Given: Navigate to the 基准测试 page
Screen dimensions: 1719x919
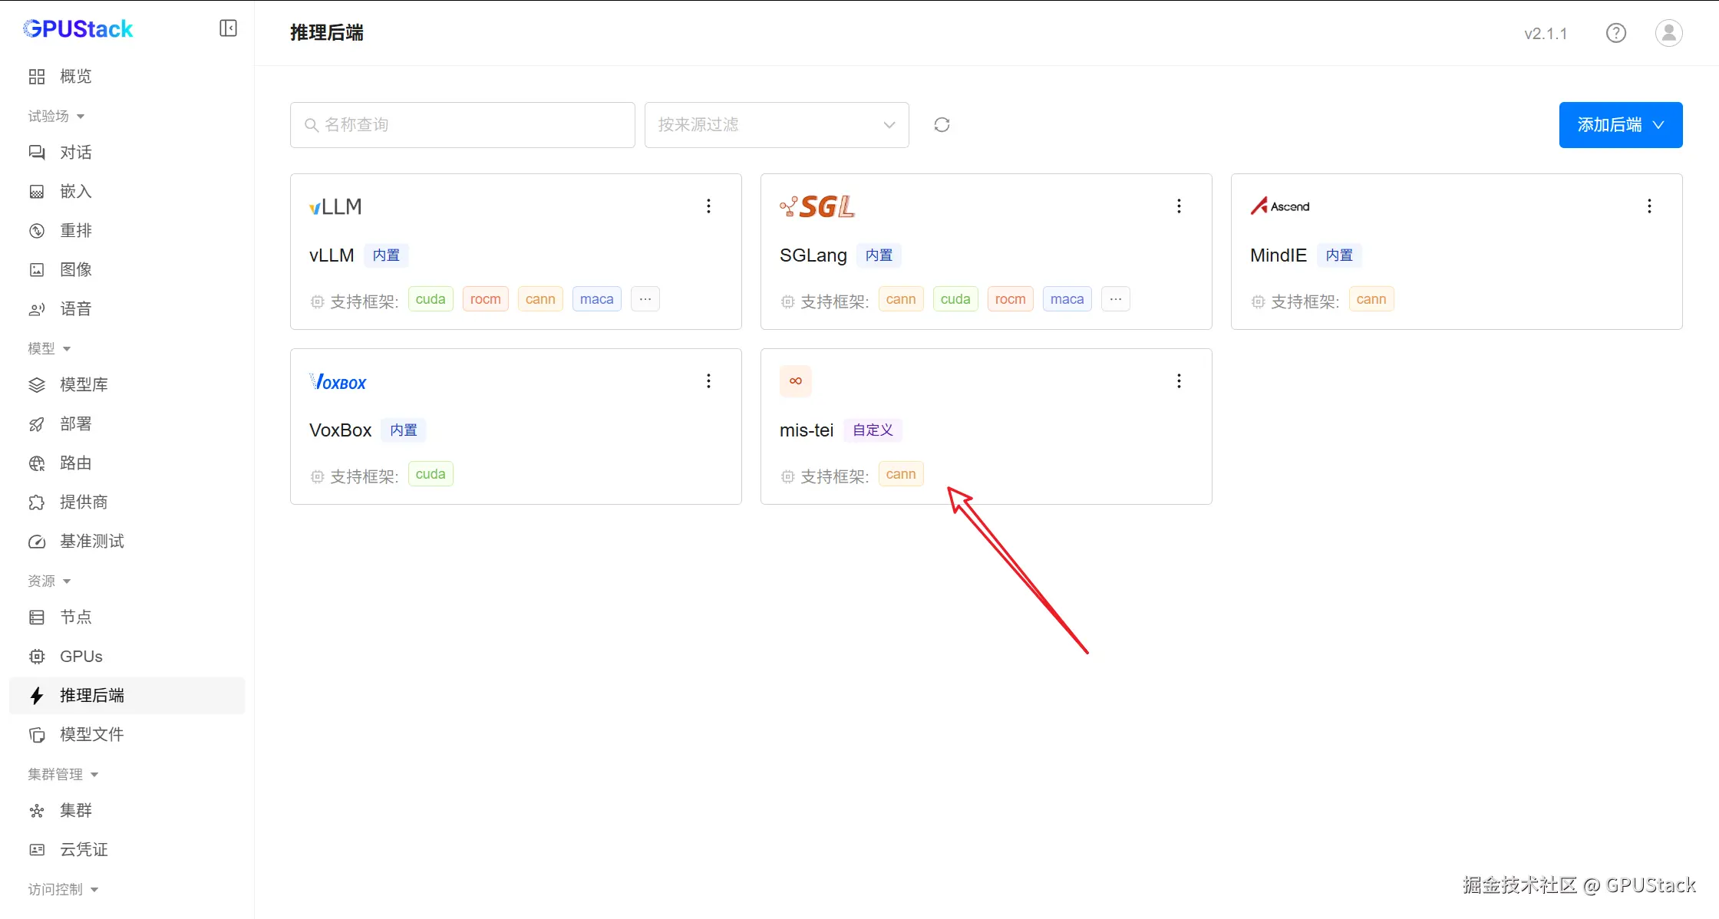Looking at the screenshot, I should 91,541.
